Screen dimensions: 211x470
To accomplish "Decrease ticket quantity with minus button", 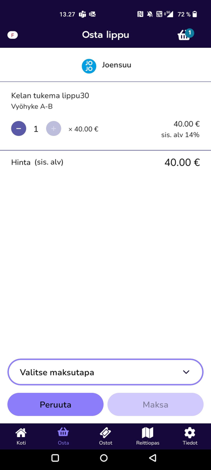I will coord(18,129).
